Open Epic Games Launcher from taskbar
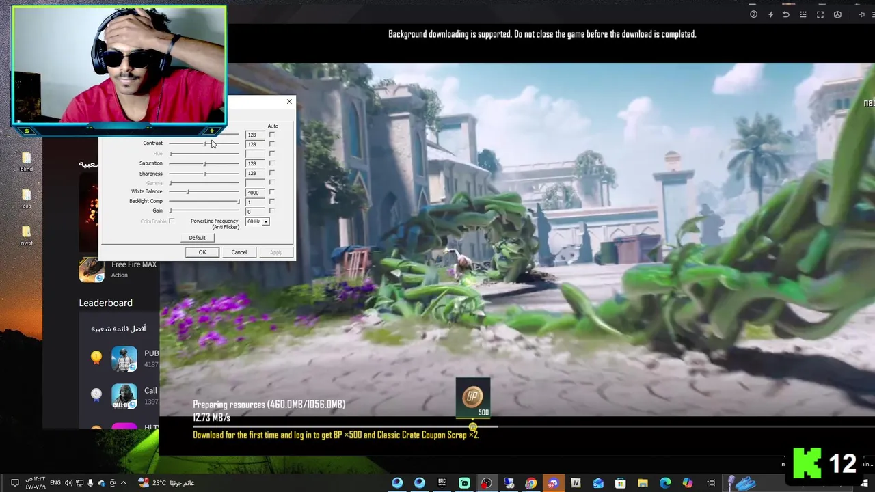This screenshot has width=875, height=492. click(442, 483)
